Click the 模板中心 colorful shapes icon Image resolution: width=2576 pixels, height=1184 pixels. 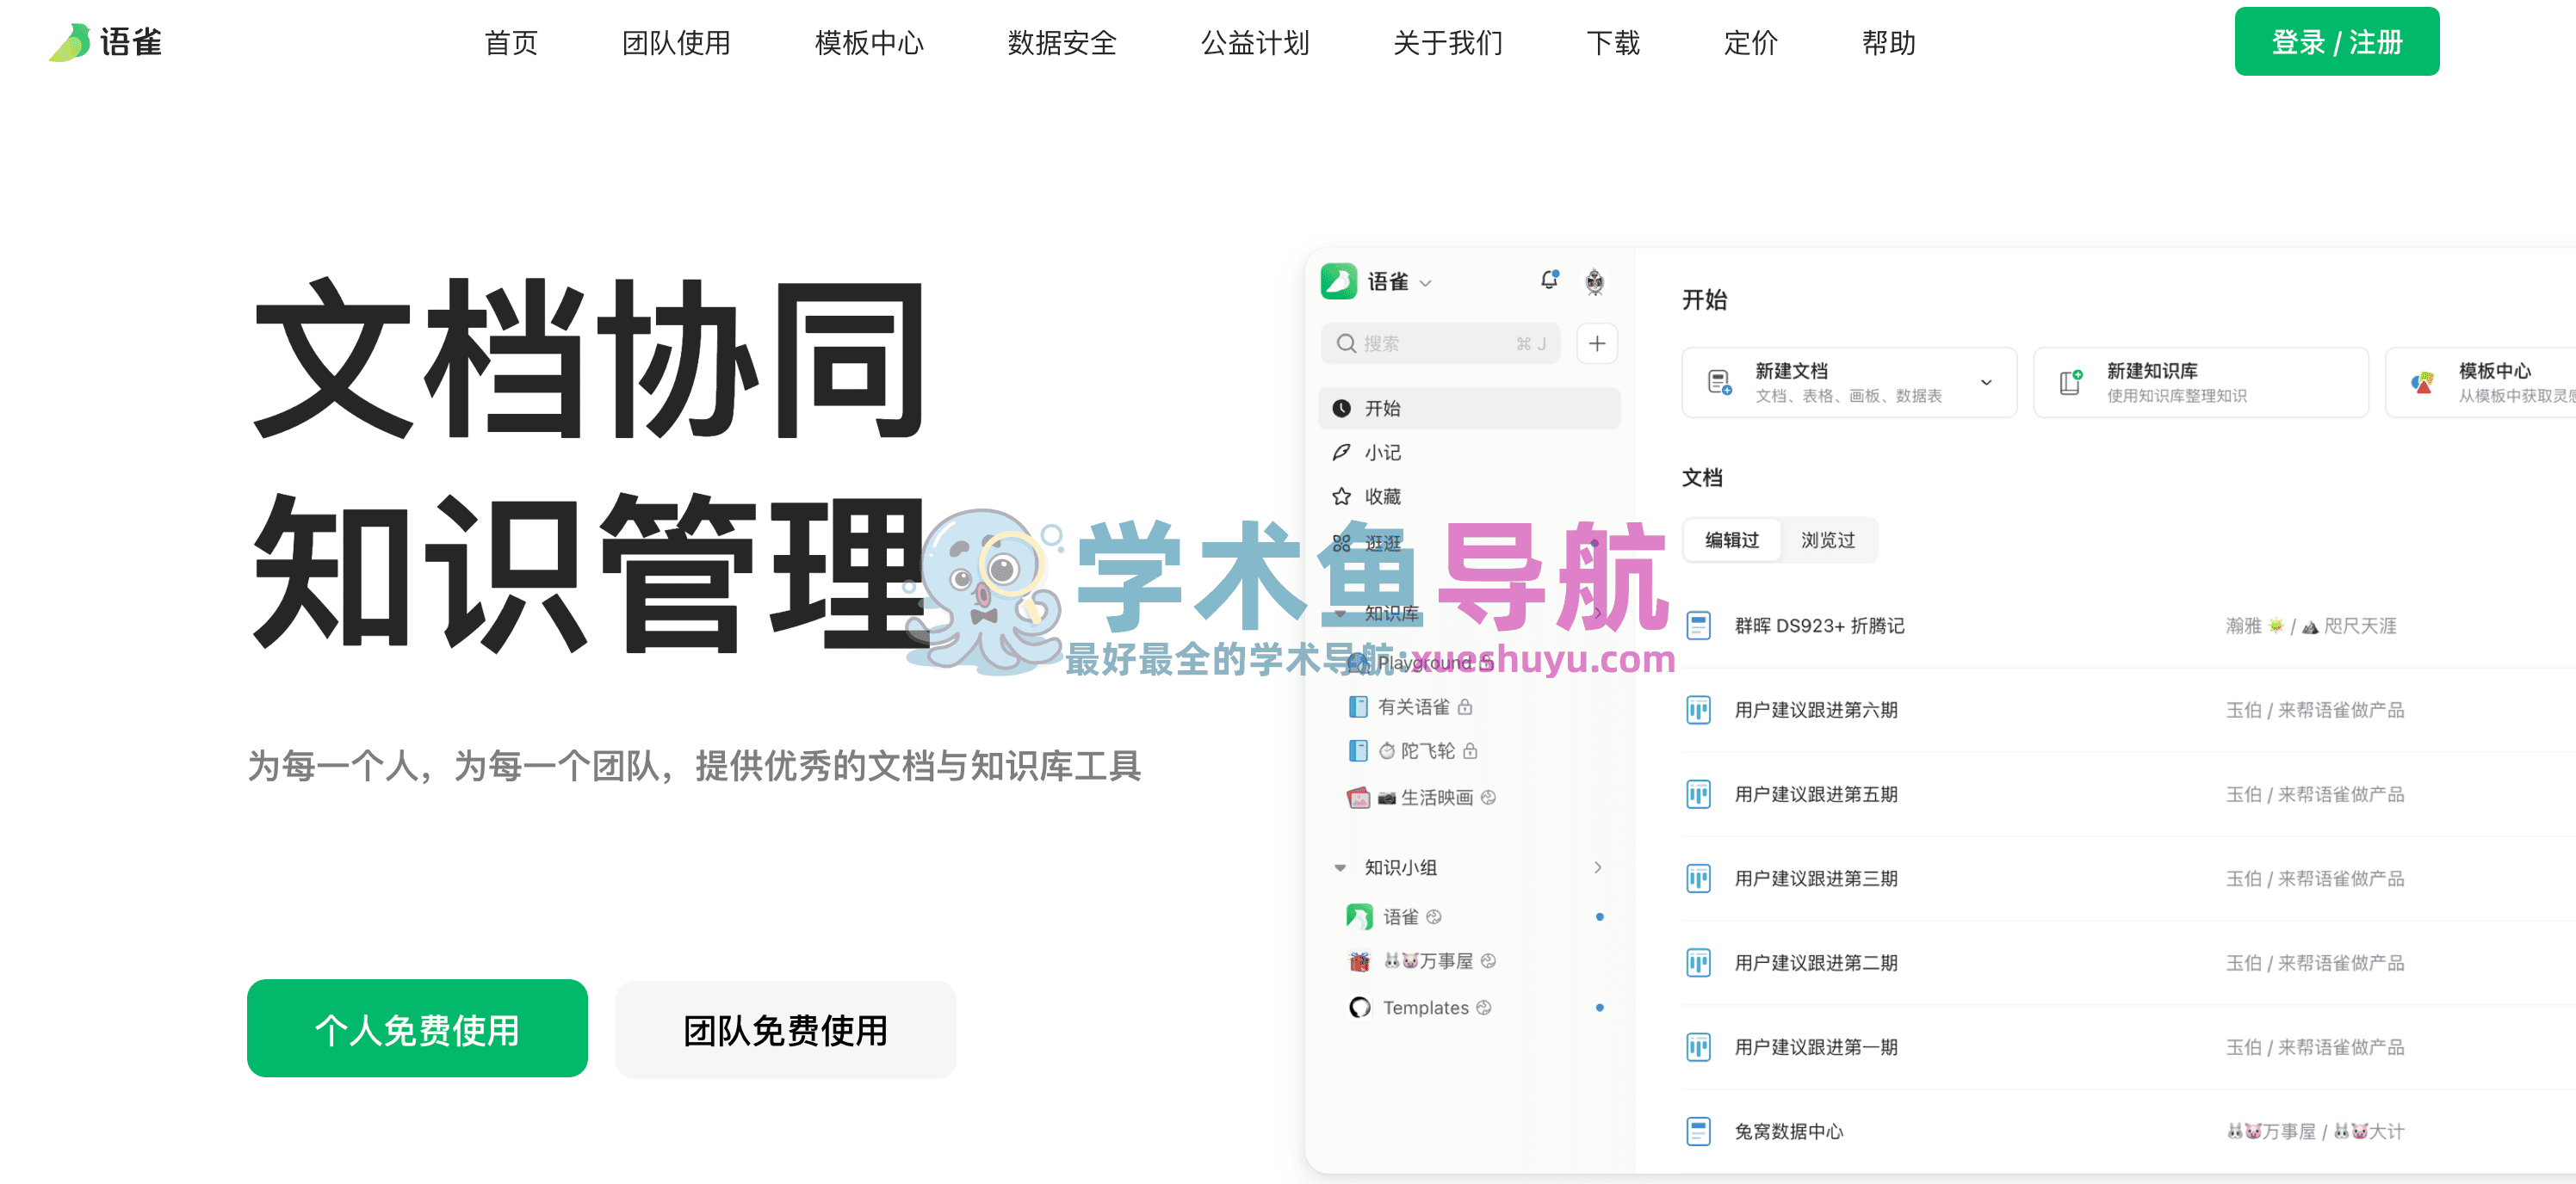click(x=2422, y=383)
